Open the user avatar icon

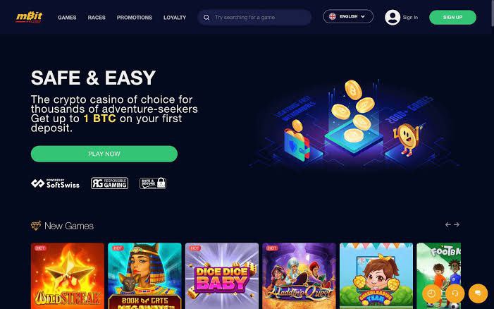393,18
